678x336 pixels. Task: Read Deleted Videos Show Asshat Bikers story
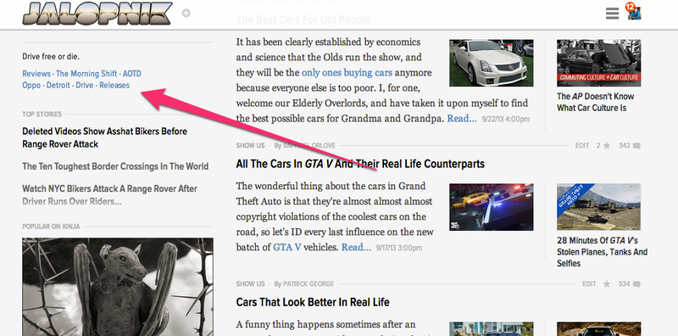point(104,137)
